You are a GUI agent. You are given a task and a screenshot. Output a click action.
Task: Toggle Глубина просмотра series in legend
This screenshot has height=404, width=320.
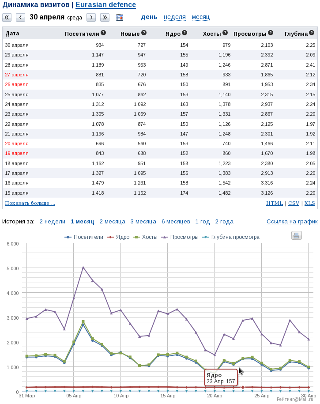(231, 237)
